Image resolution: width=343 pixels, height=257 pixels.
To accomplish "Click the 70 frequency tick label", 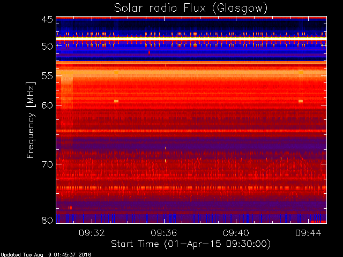I will coord(47,164).
